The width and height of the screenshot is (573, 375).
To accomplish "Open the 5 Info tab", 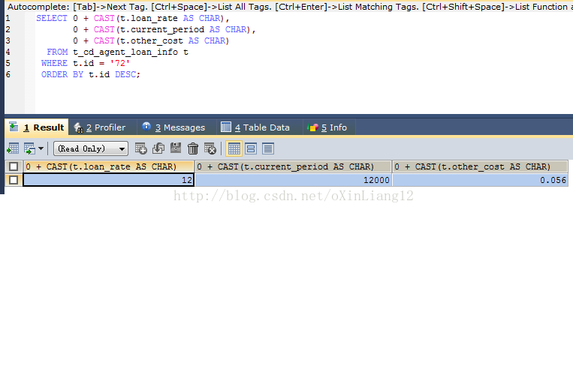I will (329, 127).
